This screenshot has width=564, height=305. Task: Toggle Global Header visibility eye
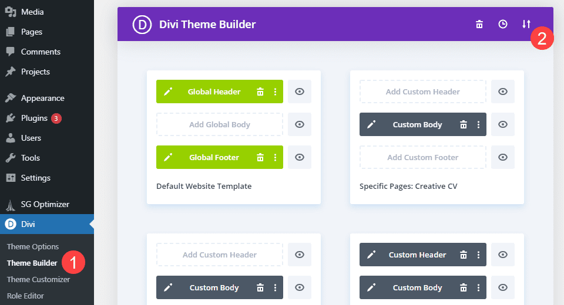[x=300, y=91]
